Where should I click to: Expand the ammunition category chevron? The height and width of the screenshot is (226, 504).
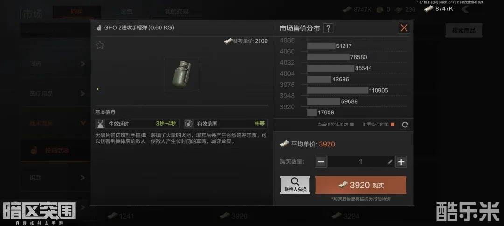(x=83, y=64)
